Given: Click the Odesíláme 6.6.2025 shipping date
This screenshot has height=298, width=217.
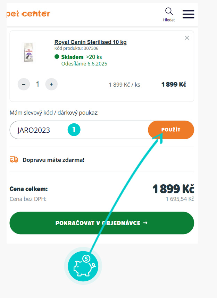Looking at the screenshot, I should (84, 64).
